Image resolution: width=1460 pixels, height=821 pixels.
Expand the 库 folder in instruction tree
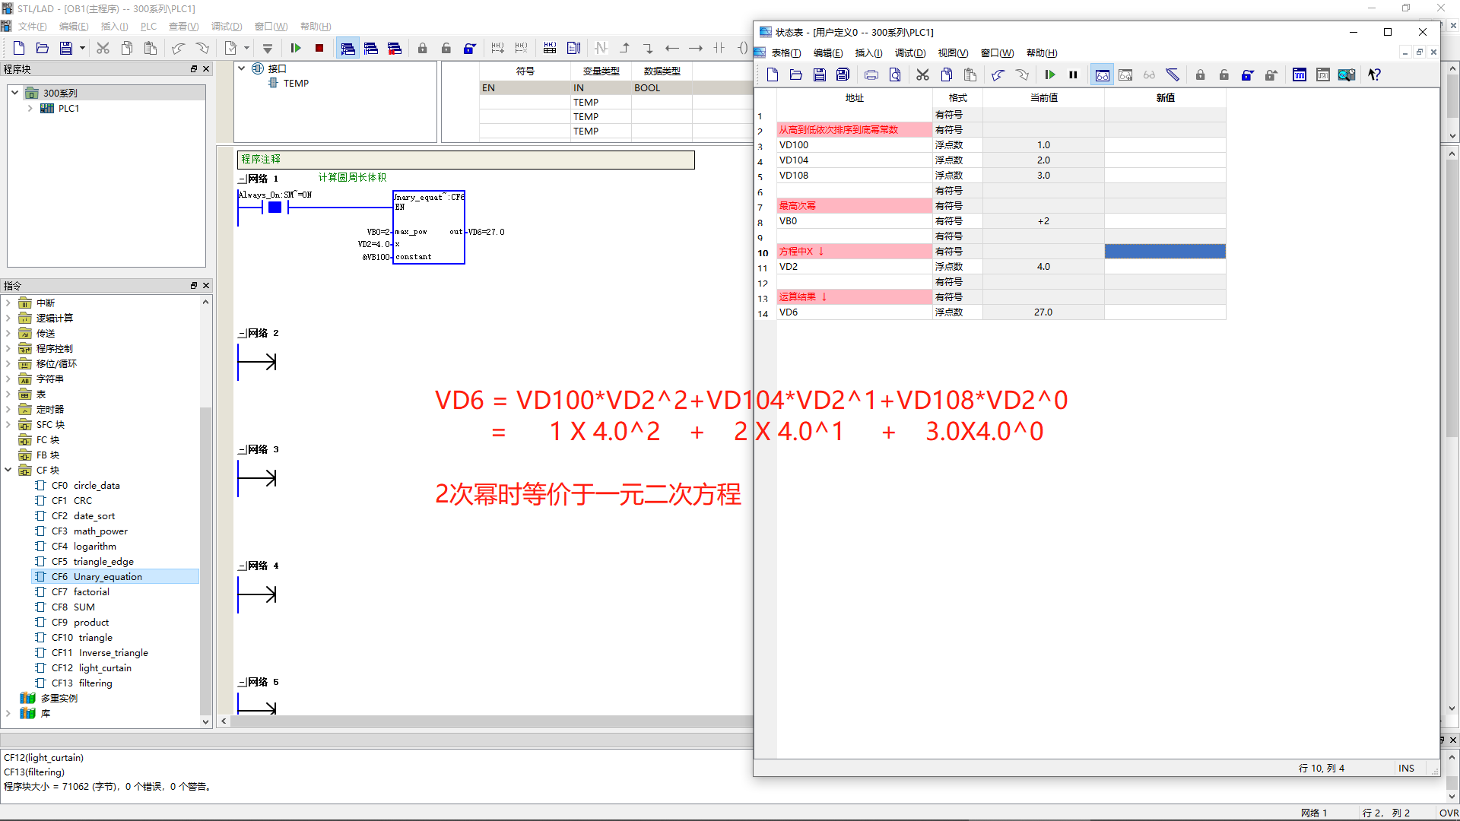8,713
